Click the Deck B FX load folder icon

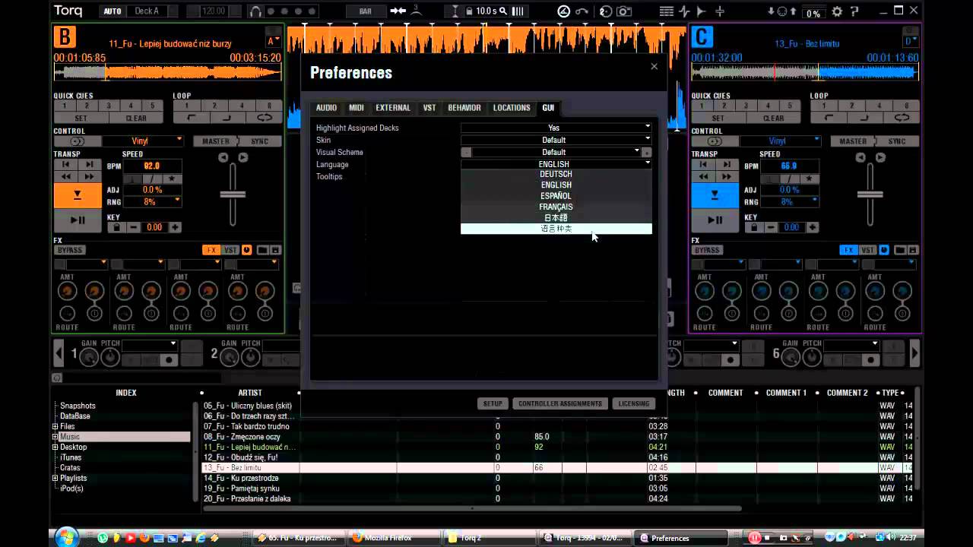[262, 250]
